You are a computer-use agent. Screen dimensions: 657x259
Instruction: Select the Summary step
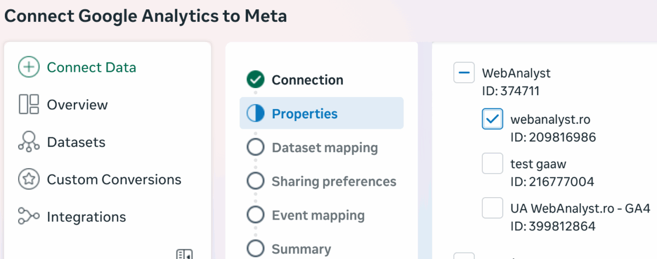click(301, 249)
